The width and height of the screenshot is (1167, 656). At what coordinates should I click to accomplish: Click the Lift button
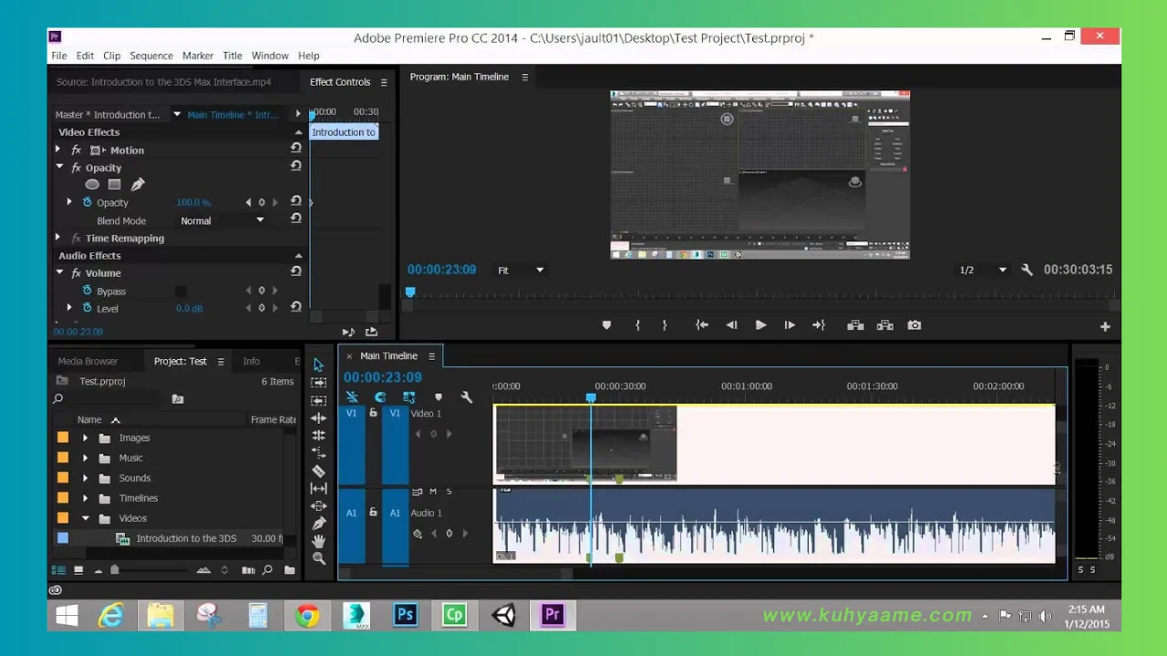pyautogui.click(x=855, y=325)
